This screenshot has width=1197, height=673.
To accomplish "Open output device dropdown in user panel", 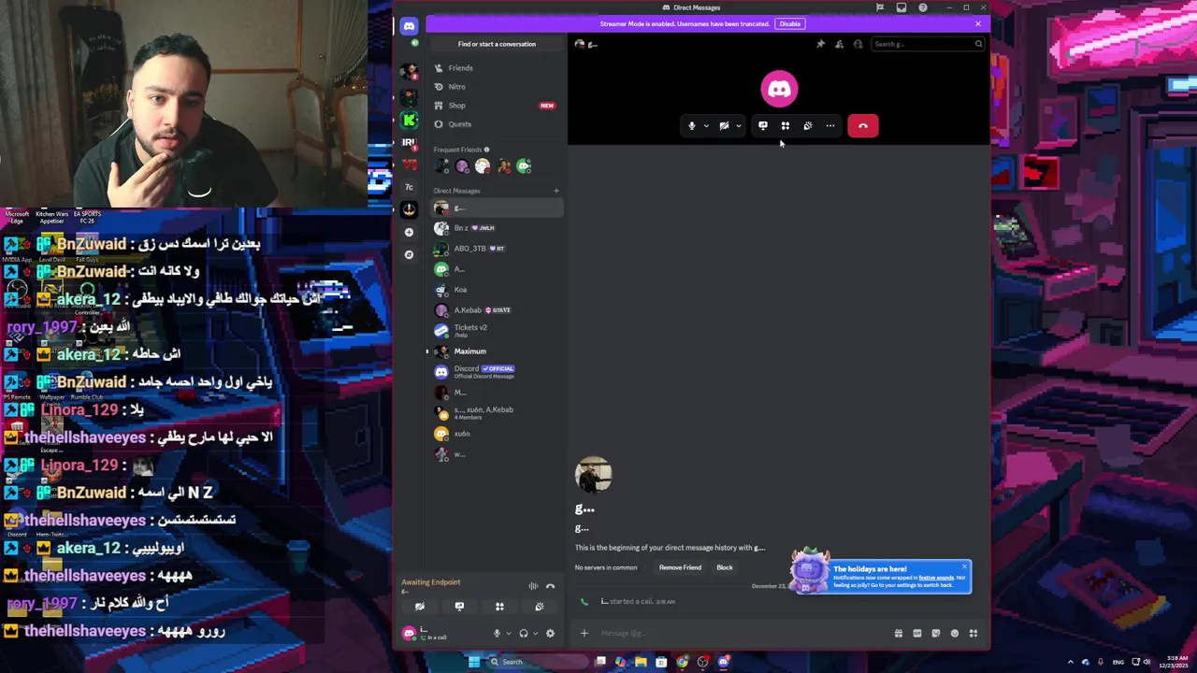I will tap(535, 634).
